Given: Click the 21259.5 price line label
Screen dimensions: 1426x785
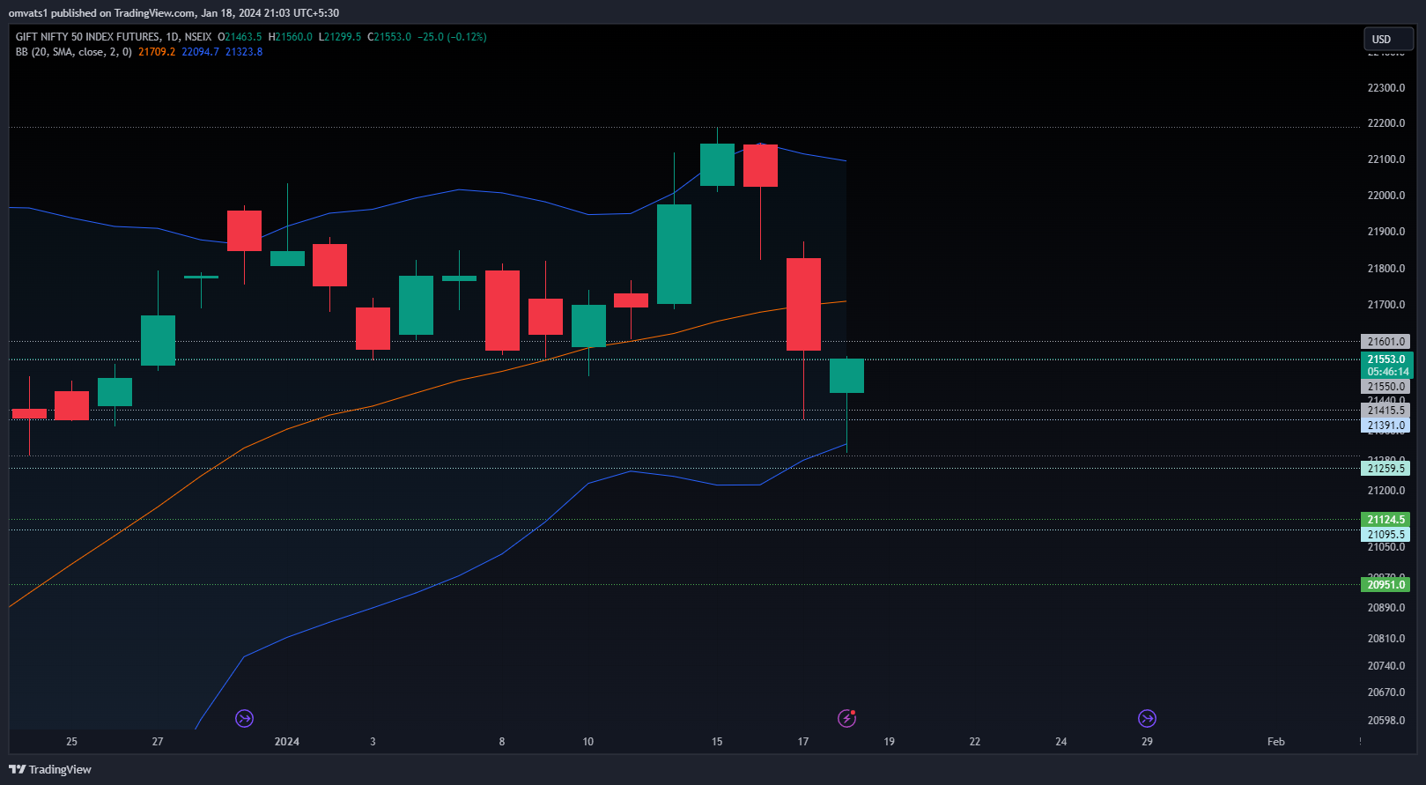Looking at the screenshot, I should pos(1386,469).
